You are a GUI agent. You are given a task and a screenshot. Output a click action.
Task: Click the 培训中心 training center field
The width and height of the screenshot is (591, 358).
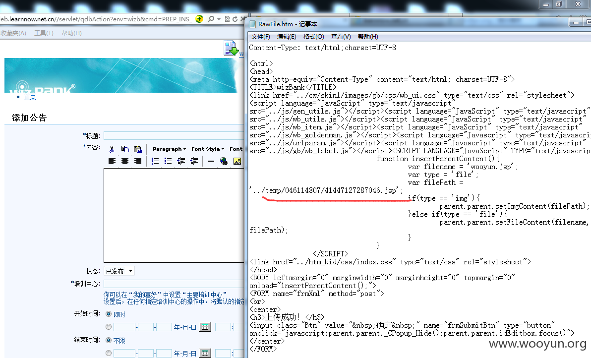[x=174, y=284]
